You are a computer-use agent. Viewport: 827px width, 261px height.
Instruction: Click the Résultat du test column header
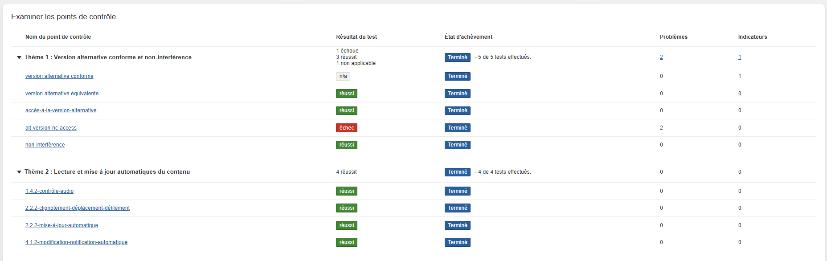pos(356,37)
